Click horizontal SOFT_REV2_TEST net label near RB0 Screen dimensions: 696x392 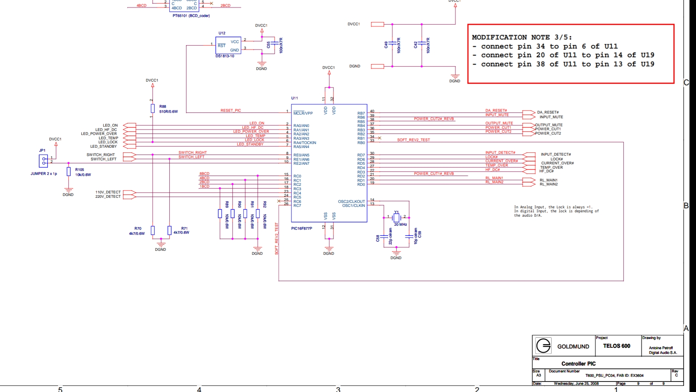(x=414, y=140)
